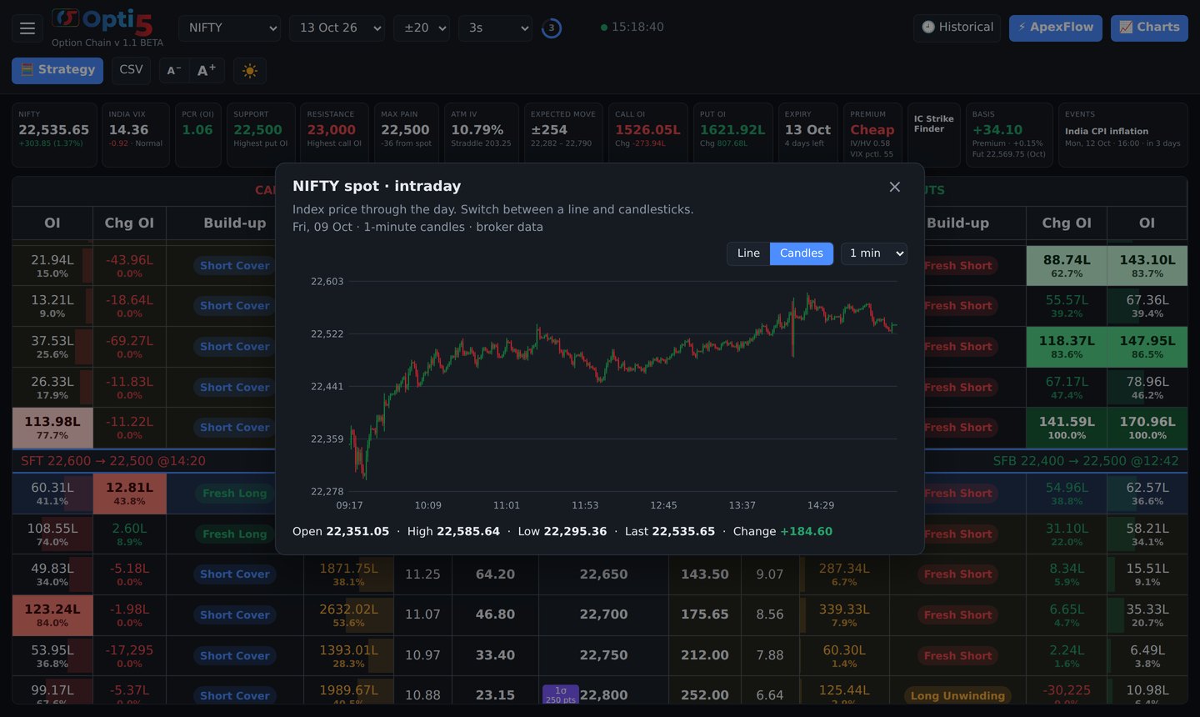1200x717 pixels.
Task: Click the 141.59L put Chg OI cell
Action: (x=1067, y=428)
